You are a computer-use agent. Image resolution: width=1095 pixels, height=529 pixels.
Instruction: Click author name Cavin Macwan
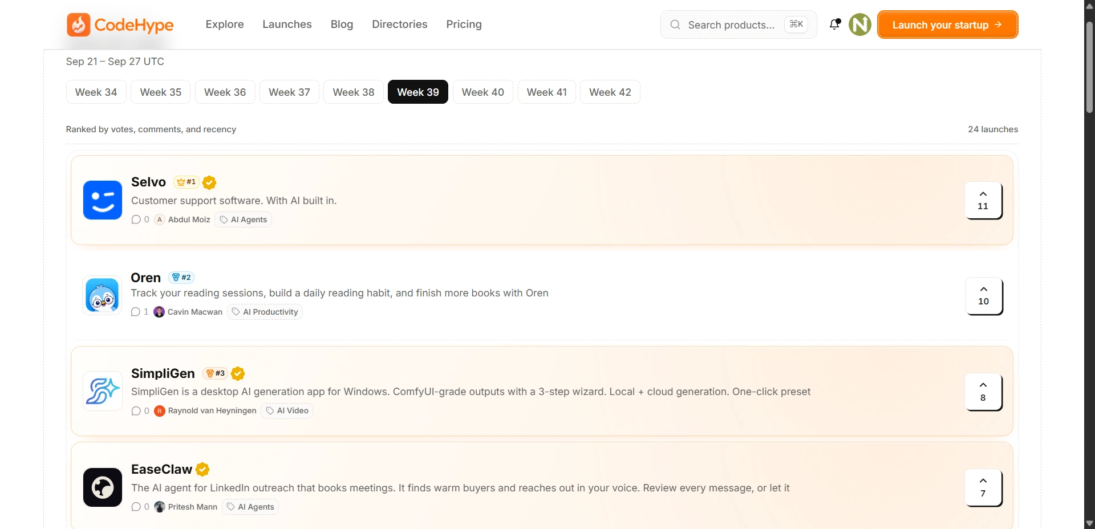pyautogui.click(x=195, y=312)
